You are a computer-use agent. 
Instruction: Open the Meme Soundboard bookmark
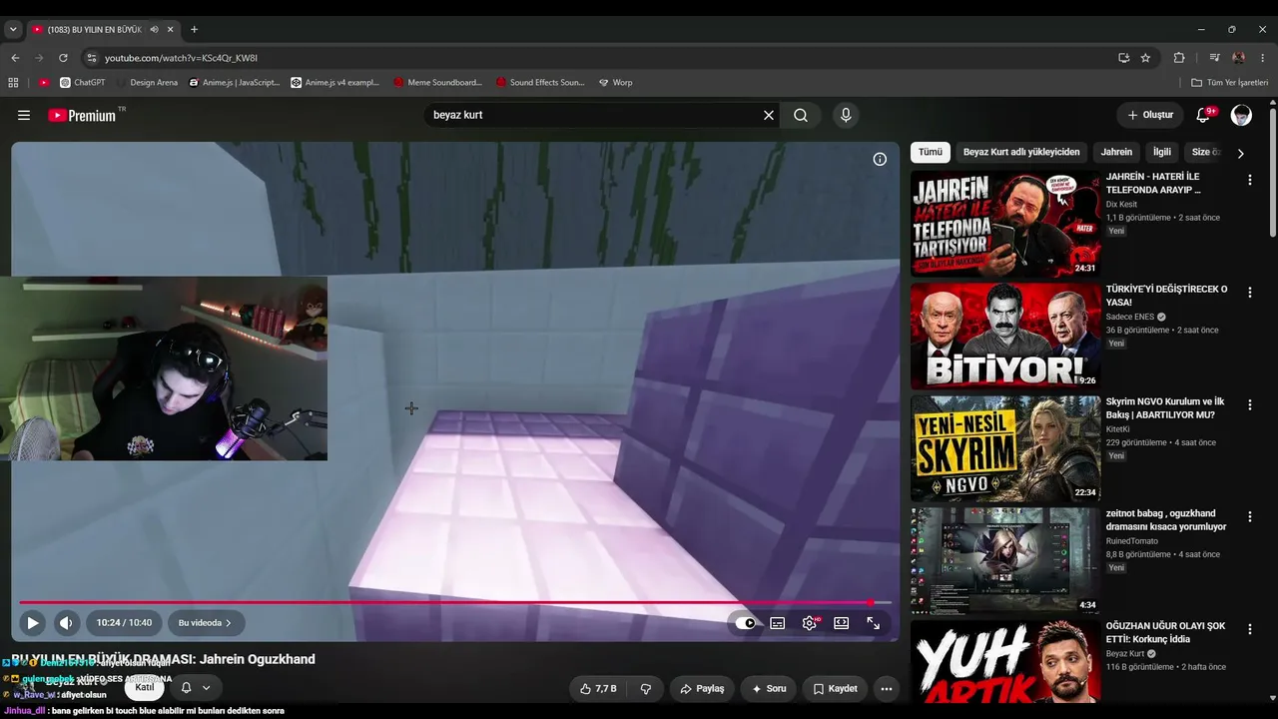point(438,83)
